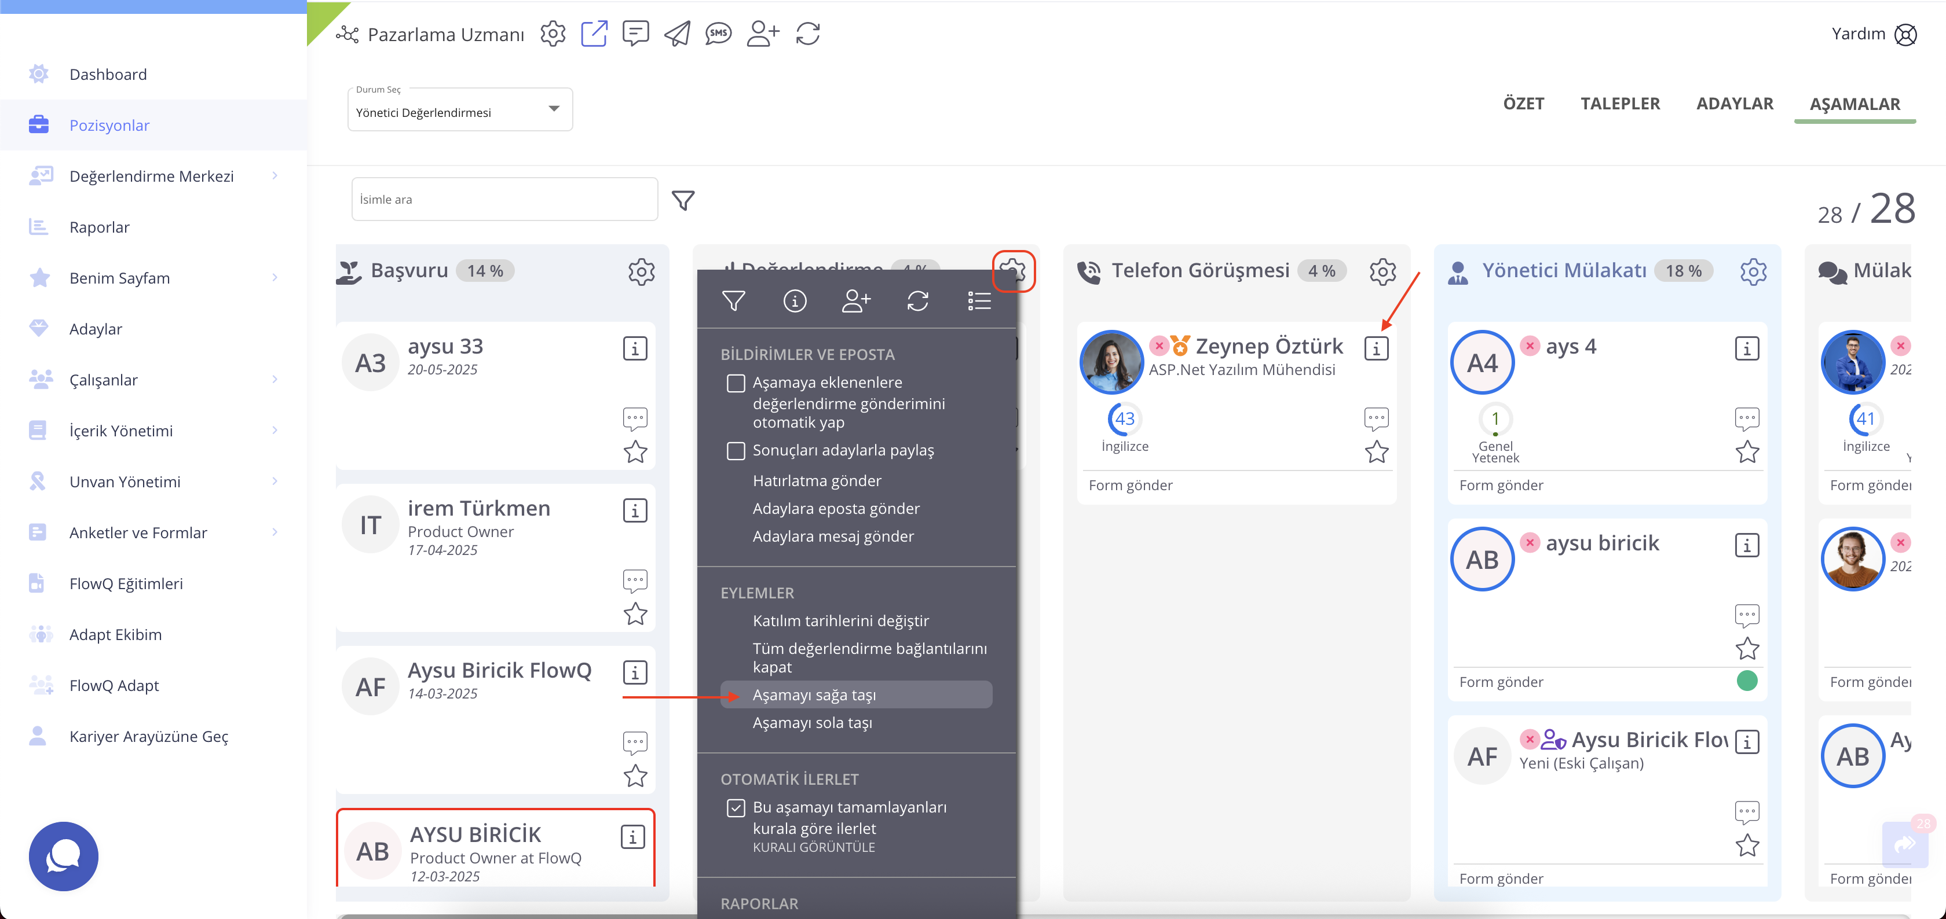
Task: Open comments on Aysu Biricik FlowQ card
Action: tap(635, 743)
